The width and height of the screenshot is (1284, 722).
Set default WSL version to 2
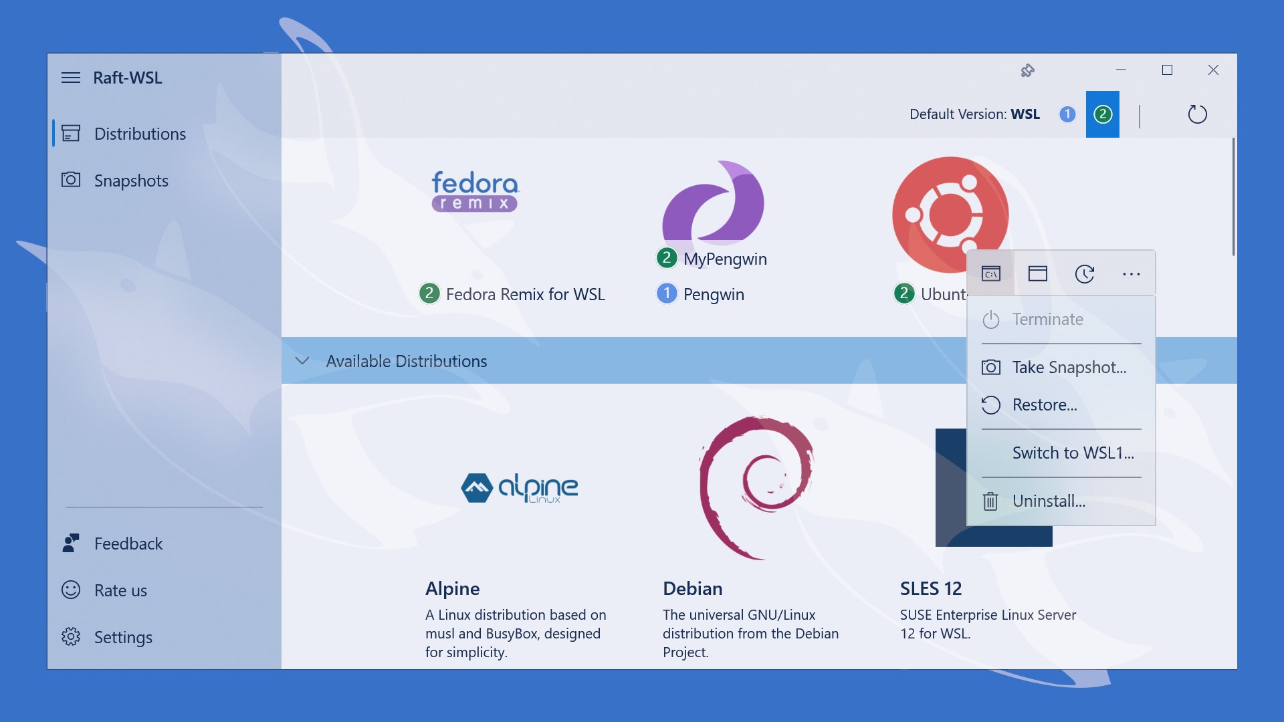point(1103,114)
